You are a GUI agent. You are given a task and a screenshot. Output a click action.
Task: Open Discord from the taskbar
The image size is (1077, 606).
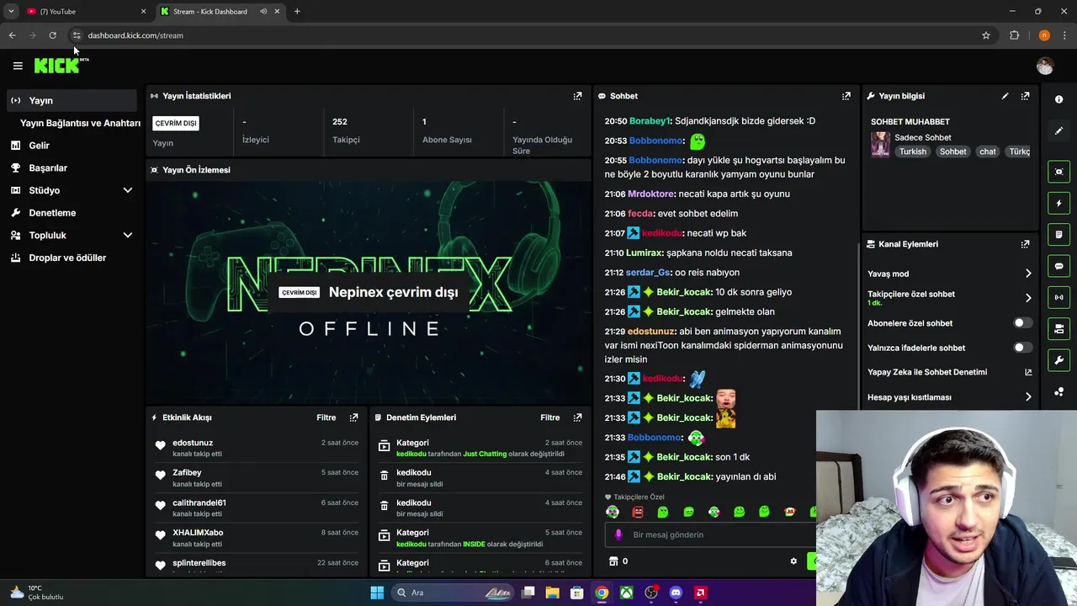(x=676, y=593)
